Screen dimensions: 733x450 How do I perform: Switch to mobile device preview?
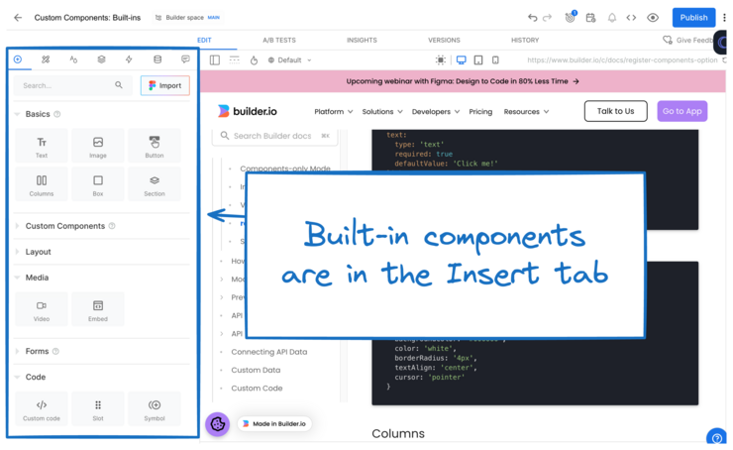[x=496, y=60]
